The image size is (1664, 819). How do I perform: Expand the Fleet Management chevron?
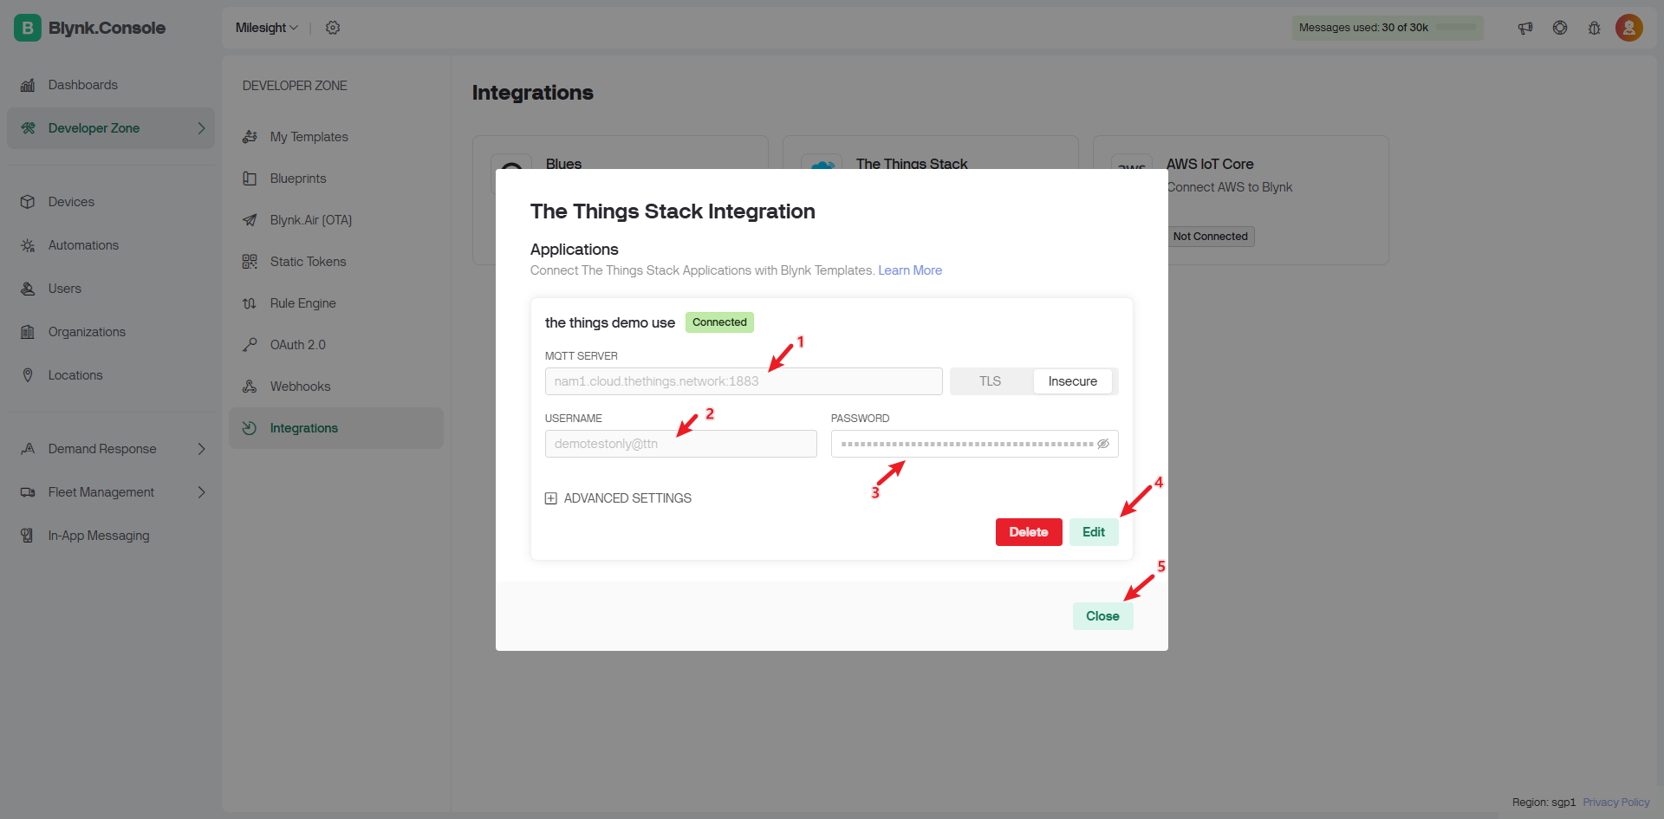point(201,492)
